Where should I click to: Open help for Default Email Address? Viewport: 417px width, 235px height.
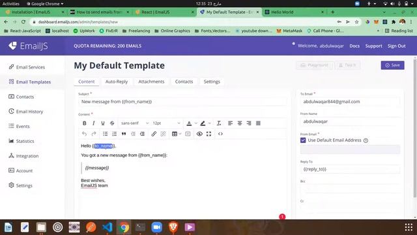366,140
